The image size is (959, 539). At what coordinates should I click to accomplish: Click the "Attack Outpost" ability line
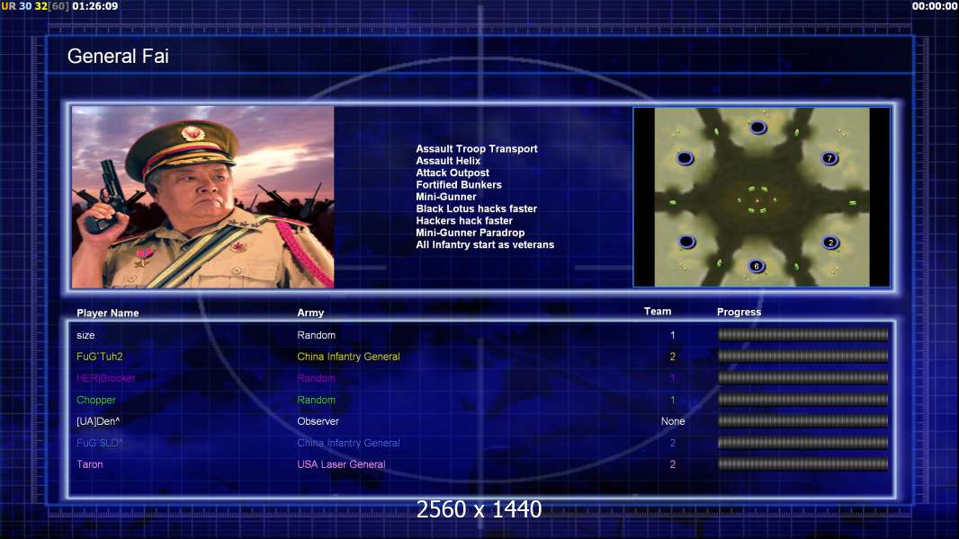click(x=453, y=172)
